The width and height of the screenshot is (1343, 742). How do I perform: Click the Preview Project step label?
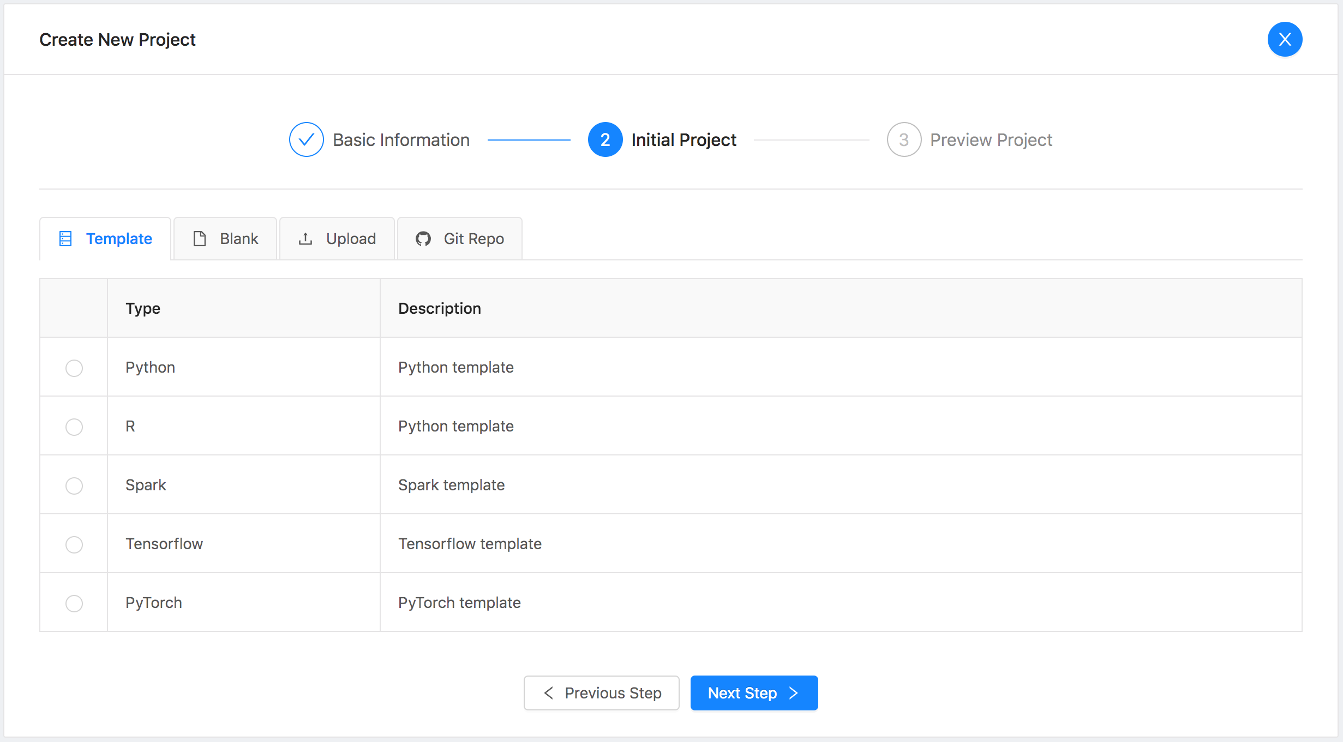pos(991,140)
